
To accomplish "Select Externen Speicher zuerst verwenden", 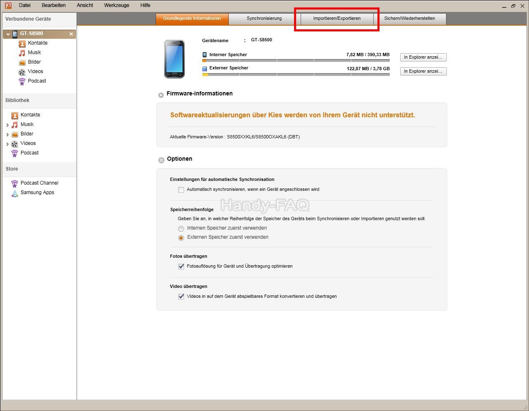I will [181, 238].
